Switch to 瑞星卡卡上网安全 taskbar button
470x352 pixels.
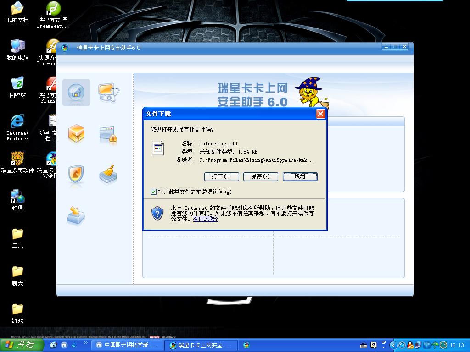201,345
